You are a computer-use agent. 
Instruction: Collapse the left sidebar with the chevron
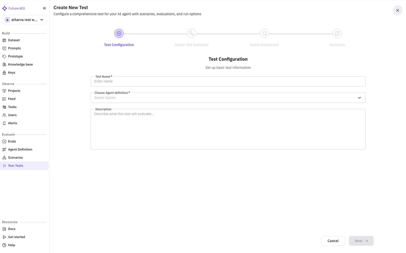[44, 8]
